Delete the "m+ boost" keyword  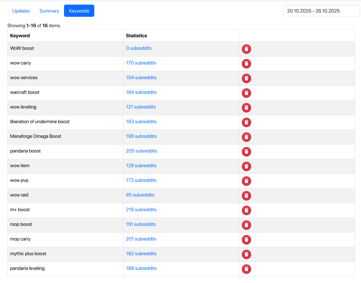click(x=246, y=210)
